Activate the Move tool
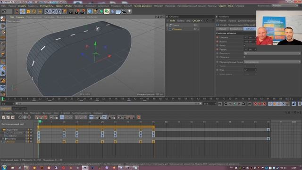 [23, 11]
